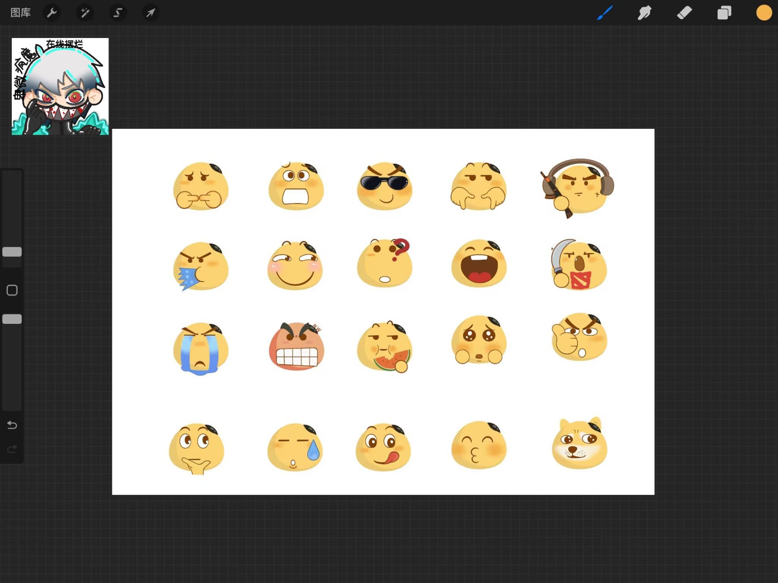Viewport: 778px width, 583px height.
Task: Click the headphones emoji on canvas
Action: coord(577,188)
